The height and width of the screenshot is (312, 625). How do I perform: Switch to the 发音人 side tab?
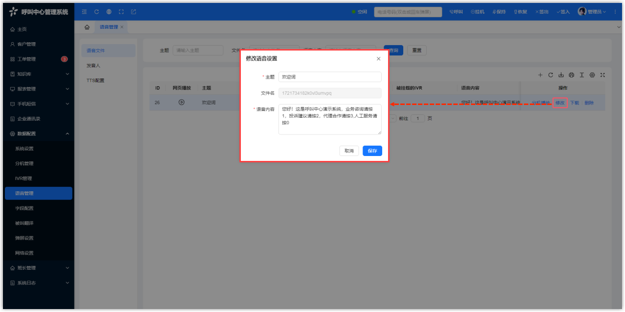[x=94, y=65]
